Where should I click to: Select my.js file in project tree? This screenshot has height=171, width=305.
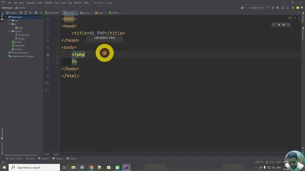coord(19,28)
